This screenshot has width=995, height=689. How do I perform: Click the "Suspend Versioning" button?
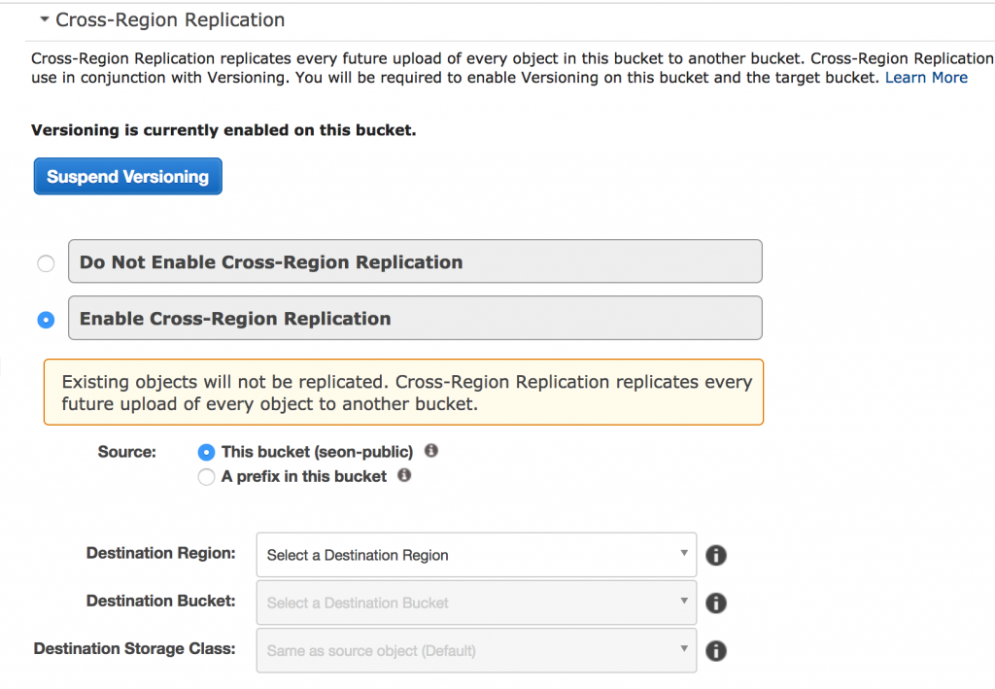(x=127, y=176)
